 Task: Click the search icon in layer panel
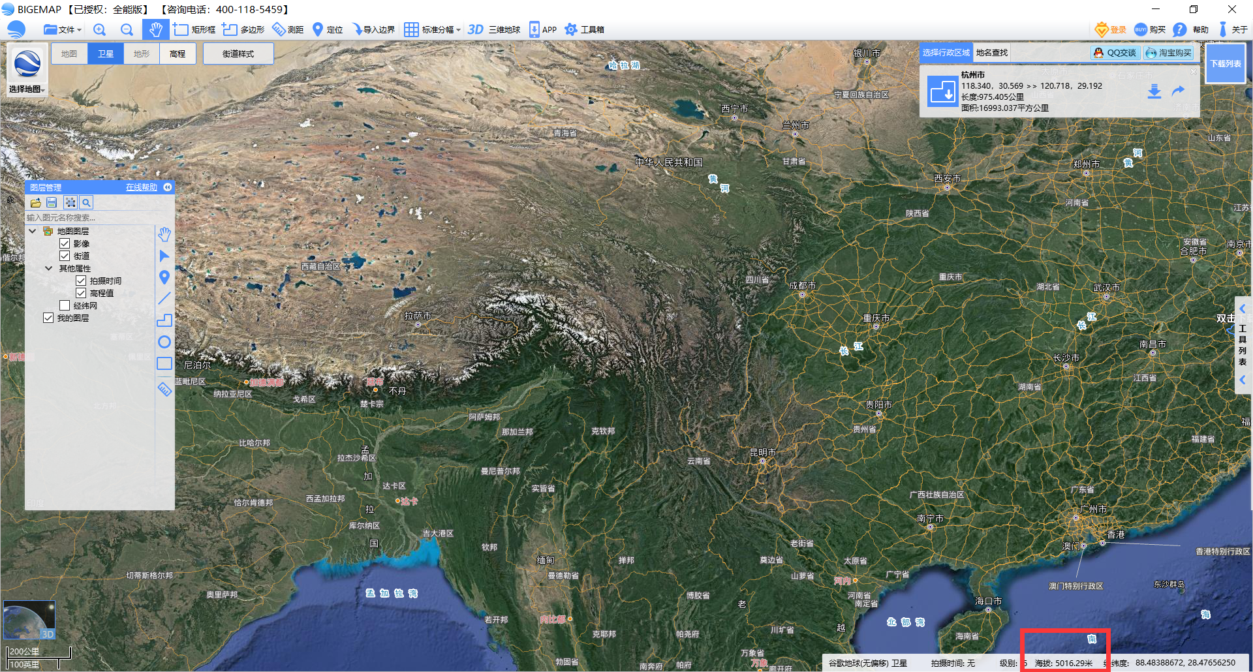[x=87, y=202]
